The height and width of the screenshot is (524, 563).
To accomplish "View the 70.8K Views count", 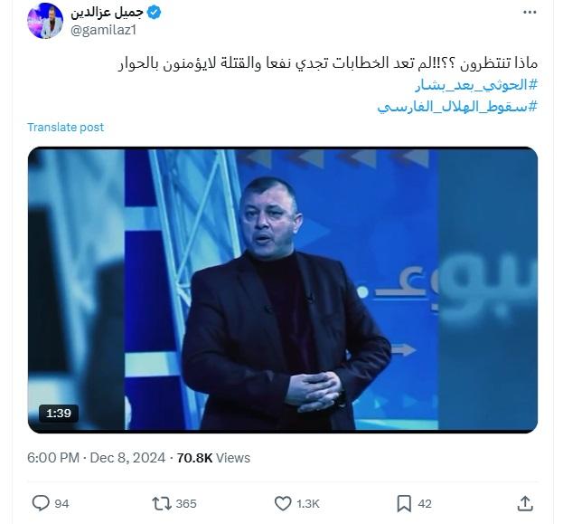I will coord(213,458).
